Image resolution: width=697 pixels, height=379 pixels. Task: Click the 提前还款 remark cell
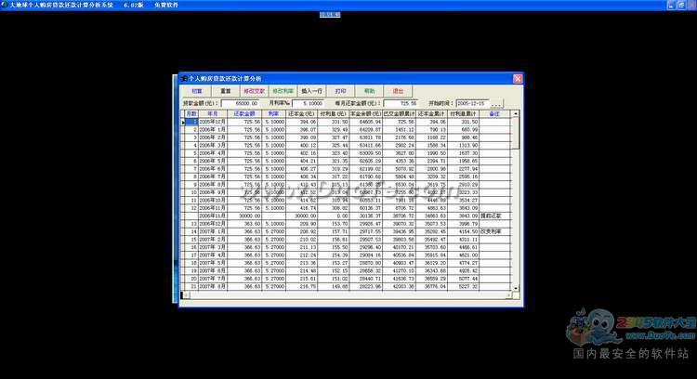[494, 215]
